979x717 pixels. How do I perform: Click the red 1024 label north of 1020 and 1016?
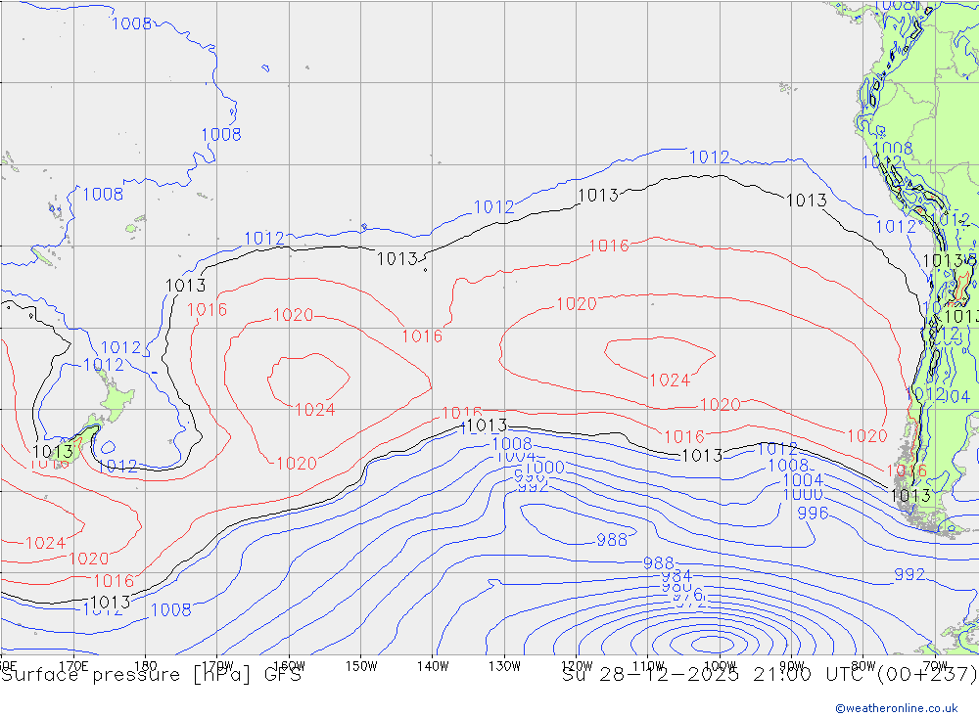45,543
